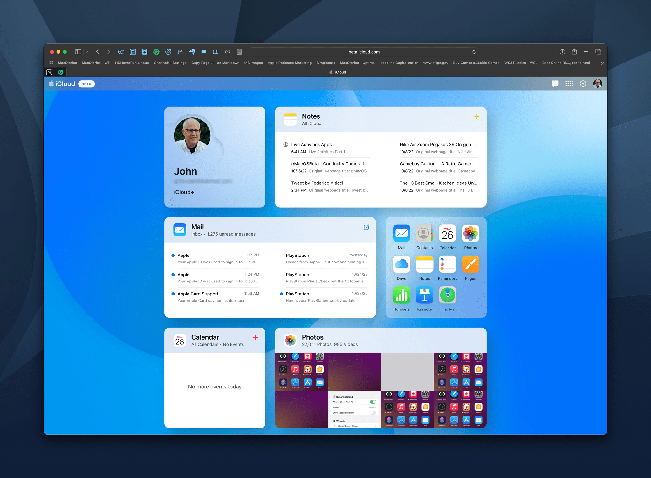The image size is (651, 478).
Task: Open HDHomeRun Lineup bookmark
Action: point(132,63)
